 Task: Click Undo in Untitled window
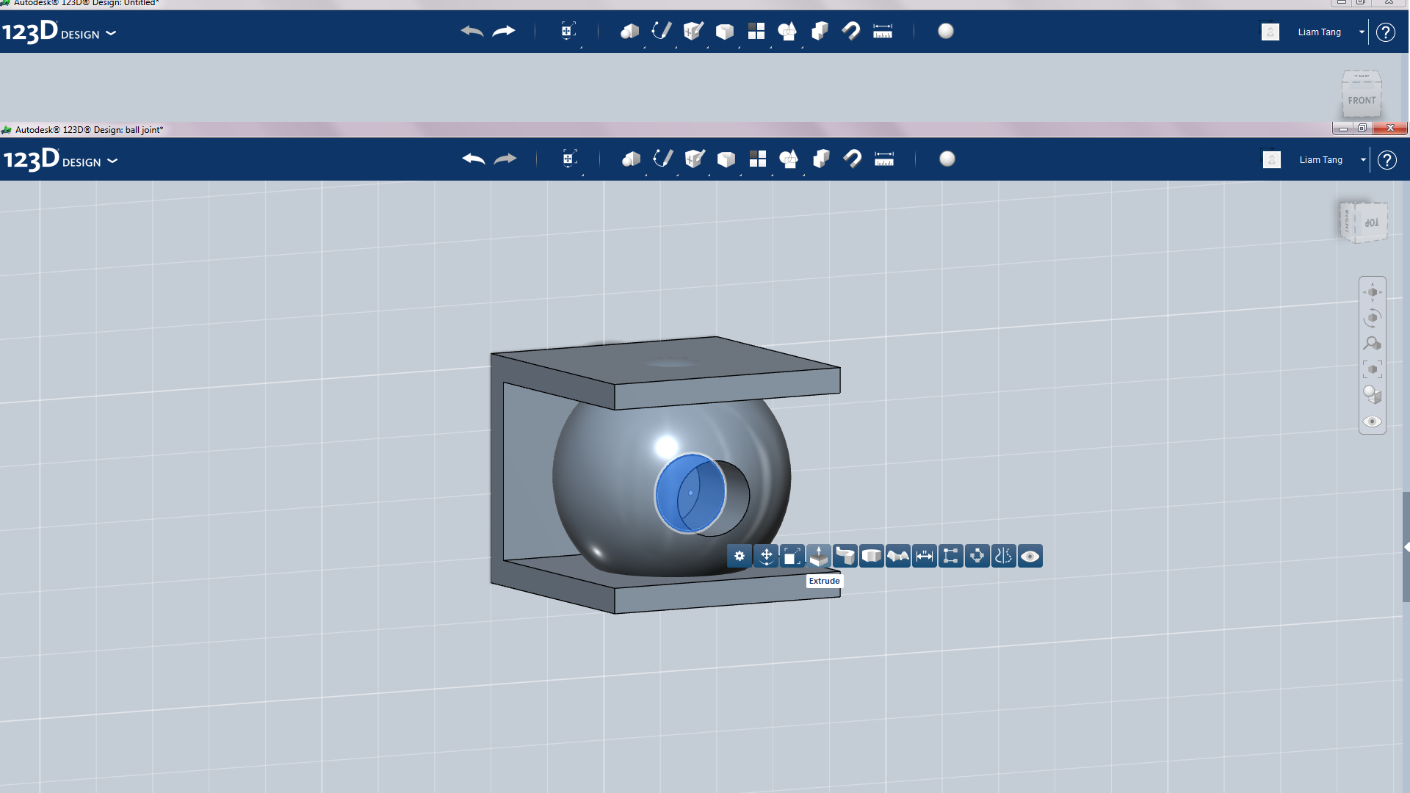pyautogui.click(x=472, y=32)
